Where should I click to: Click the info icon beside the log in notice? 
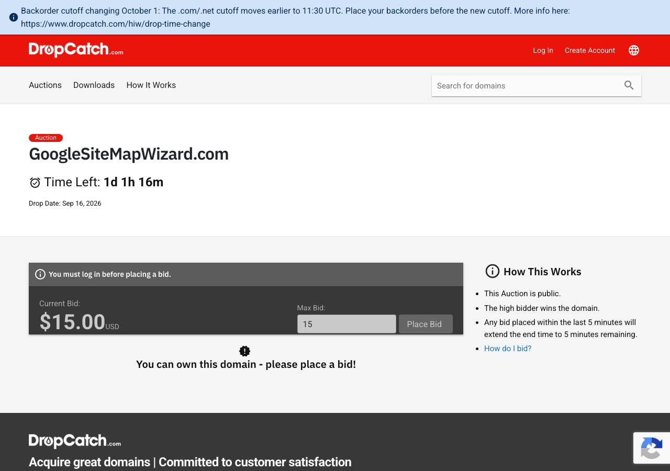point(40,274)
